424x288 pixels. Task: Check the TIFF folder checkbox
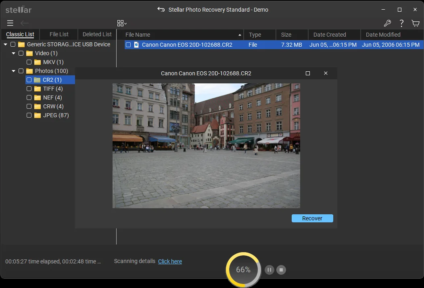(x=29, y=89)
